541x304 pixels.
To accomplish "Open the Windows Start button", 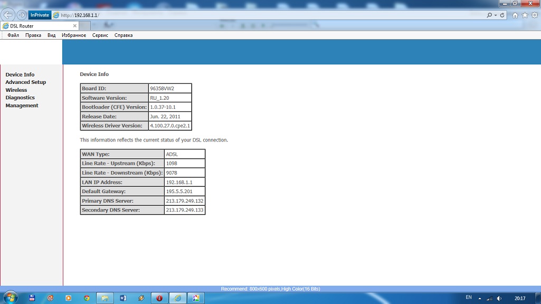I will pyautogui.click(x=10, y=298).
